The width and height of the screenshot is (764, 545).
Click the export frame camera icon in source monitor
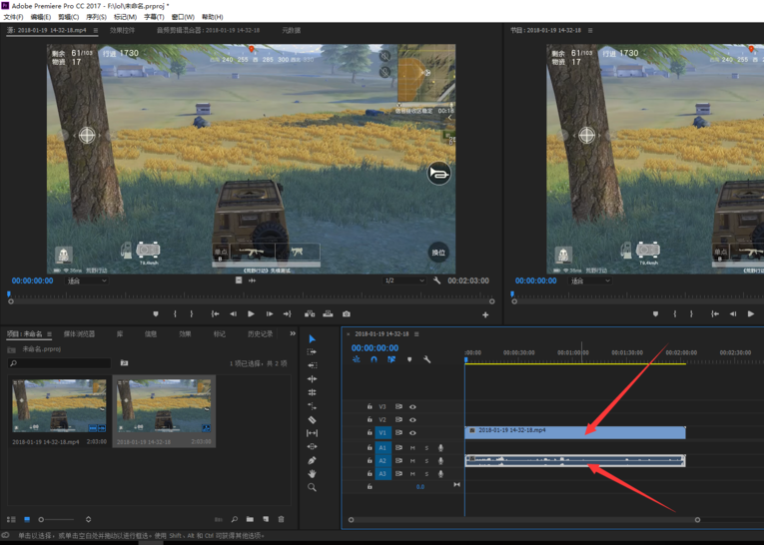click(347, 314)
